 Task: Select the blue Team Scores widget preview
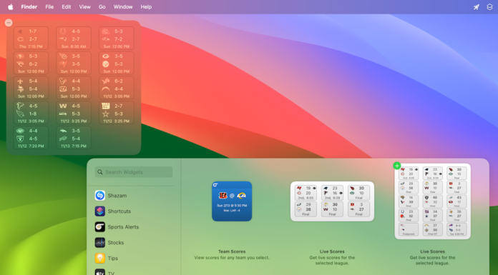click(232, 201)
